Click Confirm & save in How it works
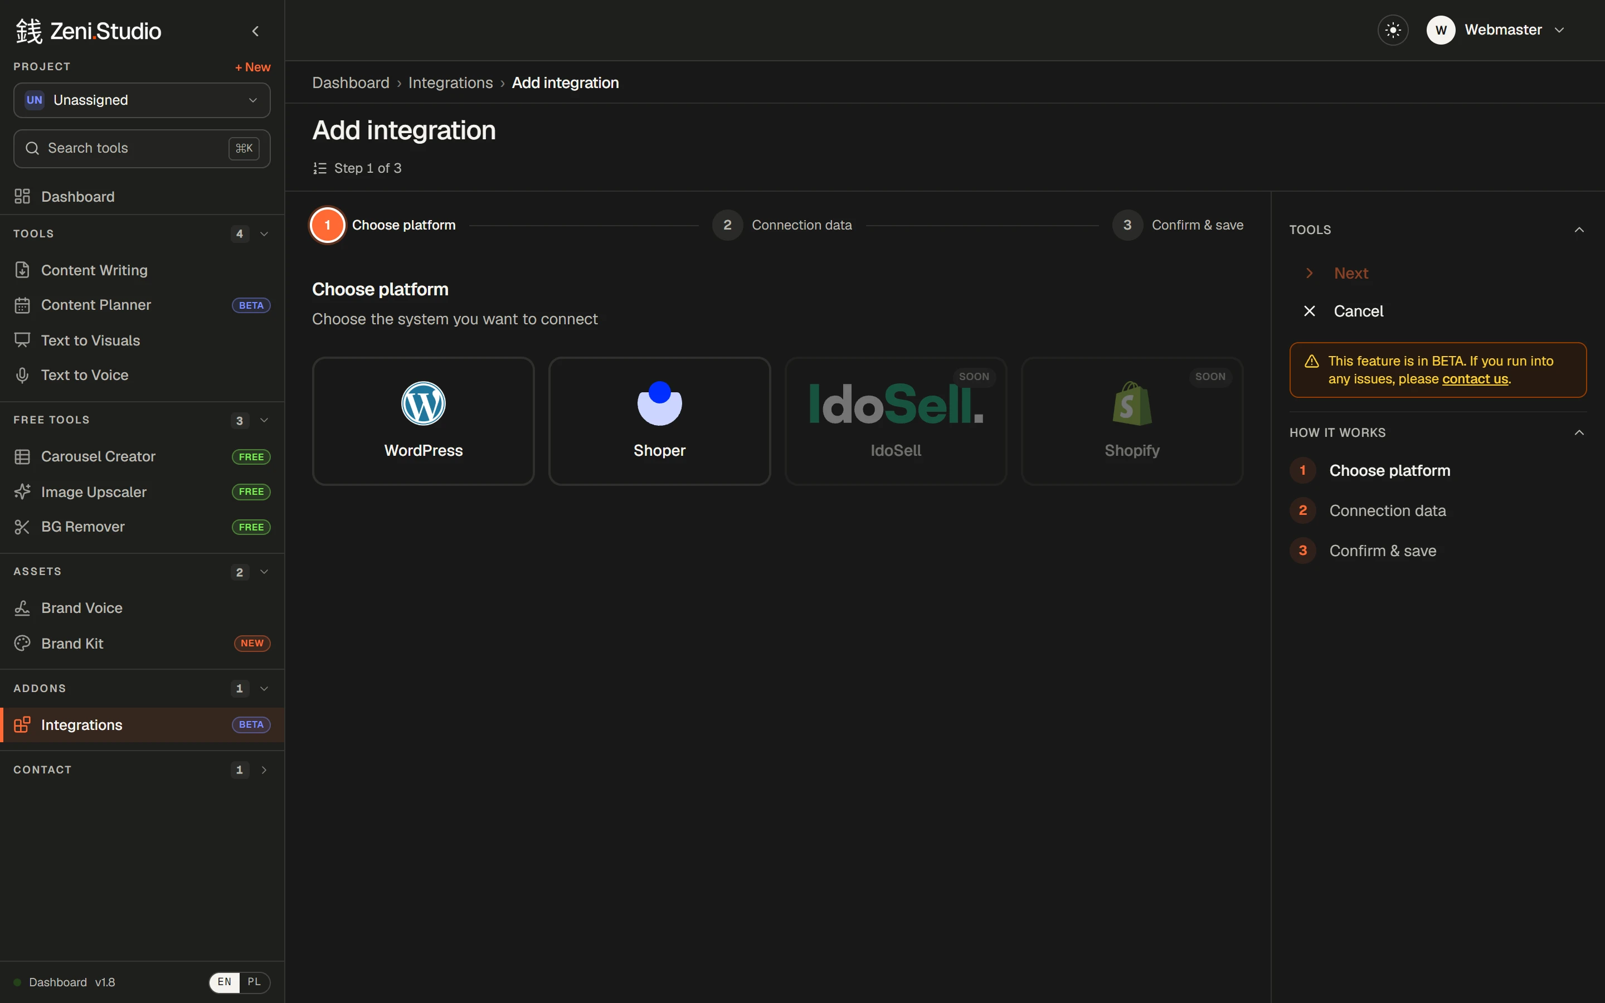This screenshot has width=1605, height=1003. [1383, 551]
